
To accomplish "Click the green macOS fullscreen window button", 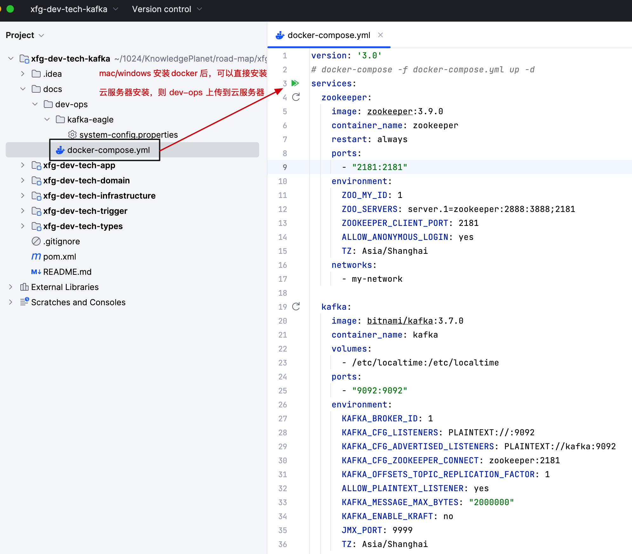I will [x=10, y=9].
